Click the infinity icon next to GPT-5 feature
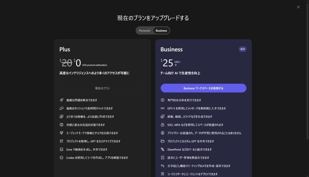 (x=162, y=108)
